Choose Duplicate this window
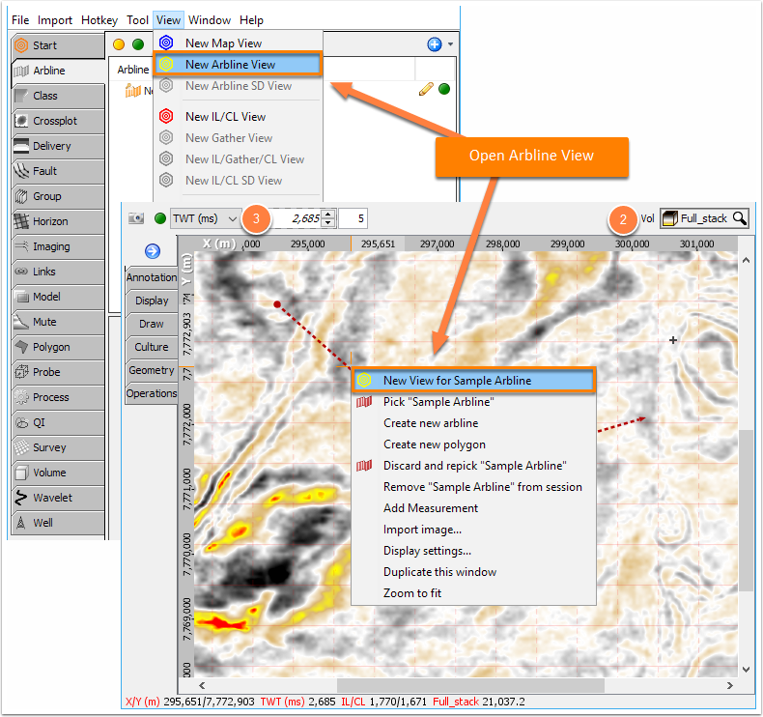Image resolution: width=763 pixels, height=717 pixels. (x=473, y=572)
